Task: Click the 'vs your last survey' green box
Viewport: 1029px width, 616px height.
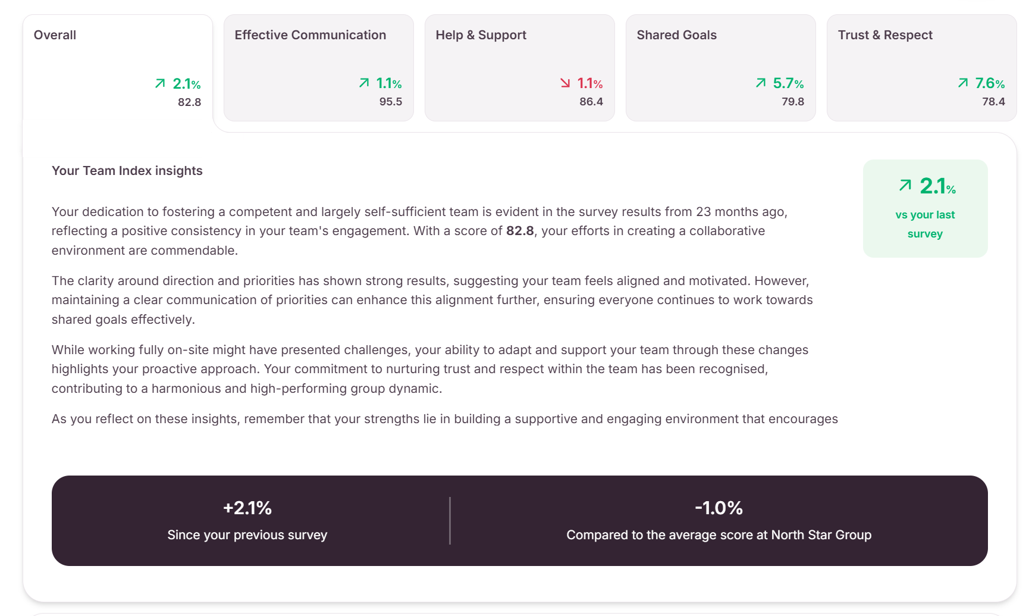Action: pyautogui.click(x=926, y=208)
